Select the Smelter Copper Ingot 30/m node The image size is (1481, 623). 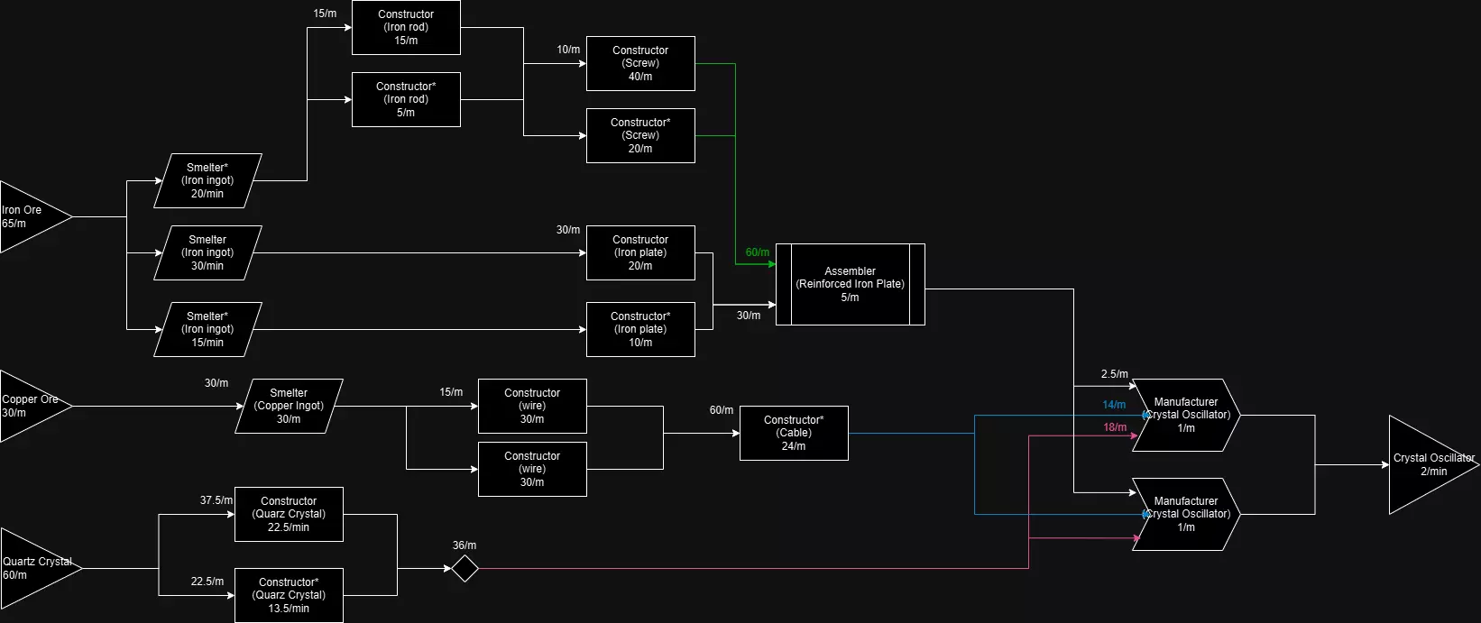pos(289,406)
